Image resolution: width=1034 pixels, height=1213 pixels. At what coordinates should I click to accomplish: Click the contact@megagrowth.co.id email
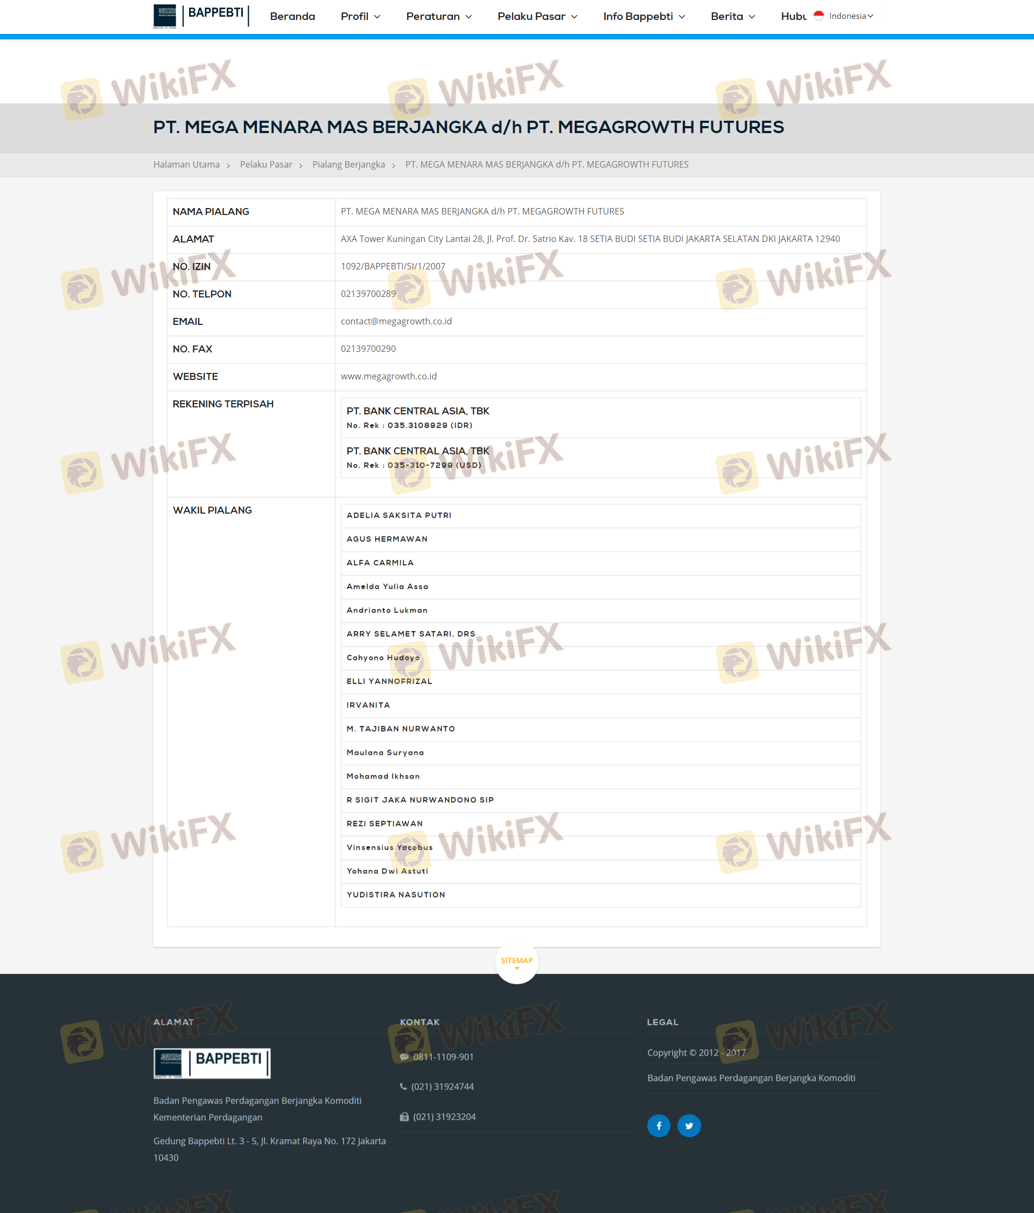(396, 321)
